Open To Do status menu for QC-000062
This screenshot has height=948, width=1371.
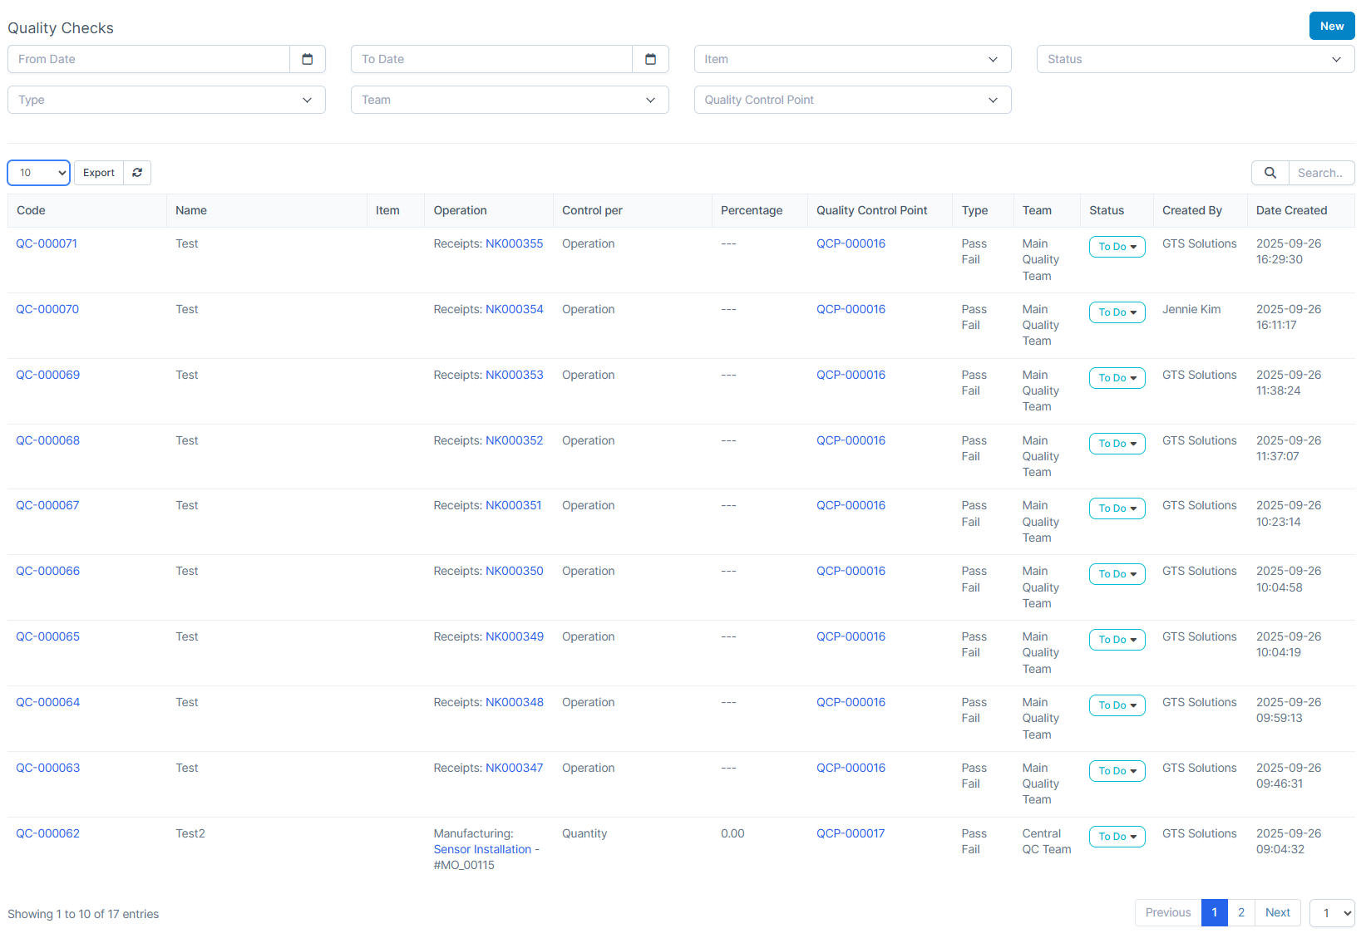pyautogui.click(x=1117, y=837)
